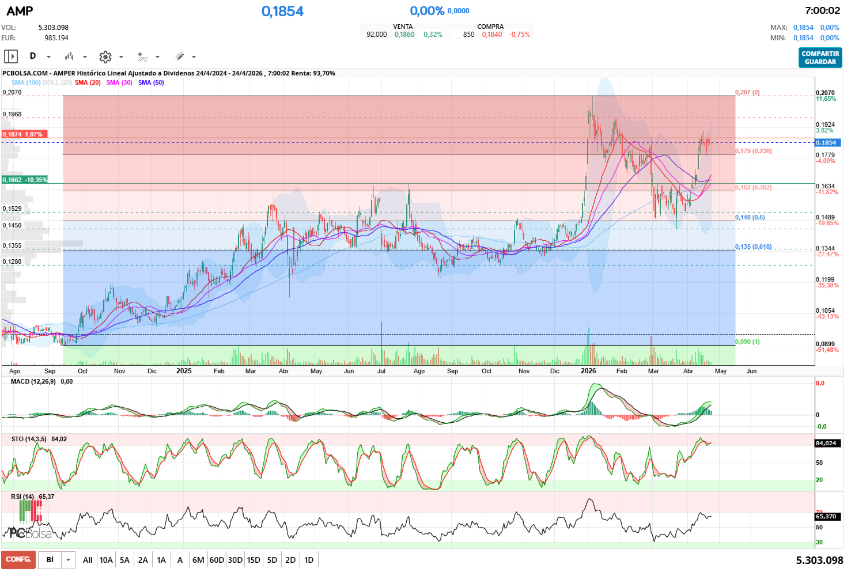Toggle the SMA (100) indicator label

26,82
